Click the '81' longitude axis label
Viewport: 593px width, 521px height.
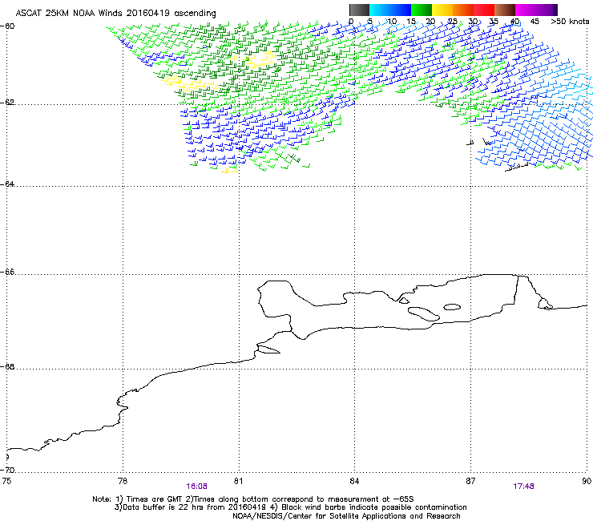238,481
